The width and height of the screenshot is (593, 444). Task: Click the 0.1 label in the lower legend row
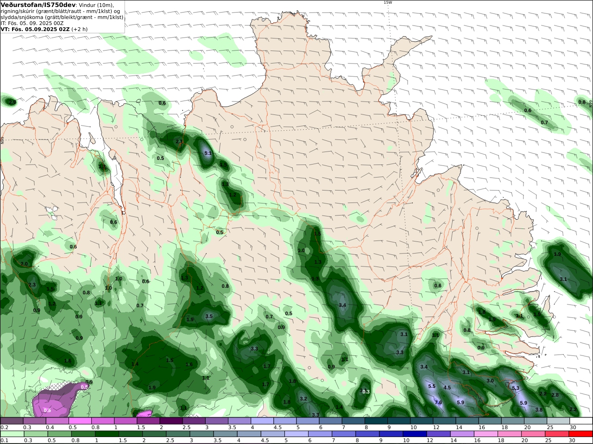pos(4,440)
